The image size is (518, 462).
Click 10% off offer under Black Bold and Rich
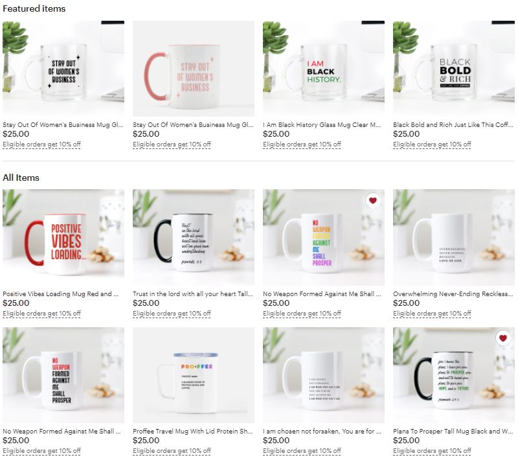(432, 144)
